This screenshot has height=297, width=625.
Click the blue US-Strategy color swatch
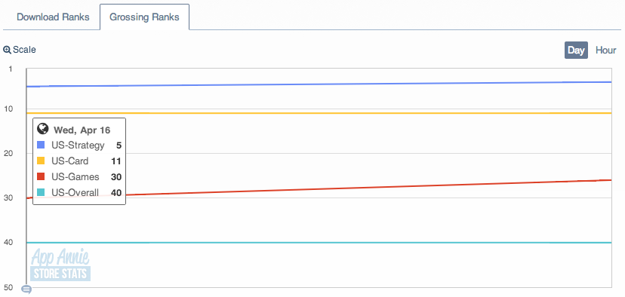pos(41,145)
